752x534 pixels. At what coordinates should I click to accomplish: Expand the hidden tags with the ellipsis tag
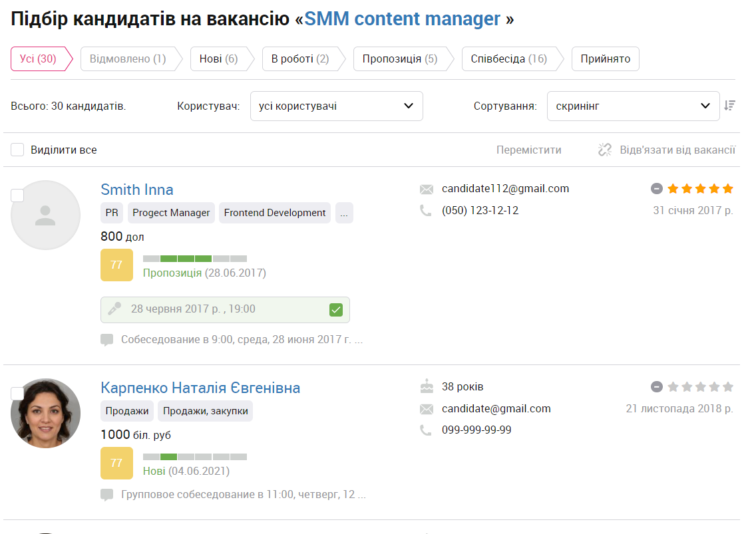tap(344, 213)
